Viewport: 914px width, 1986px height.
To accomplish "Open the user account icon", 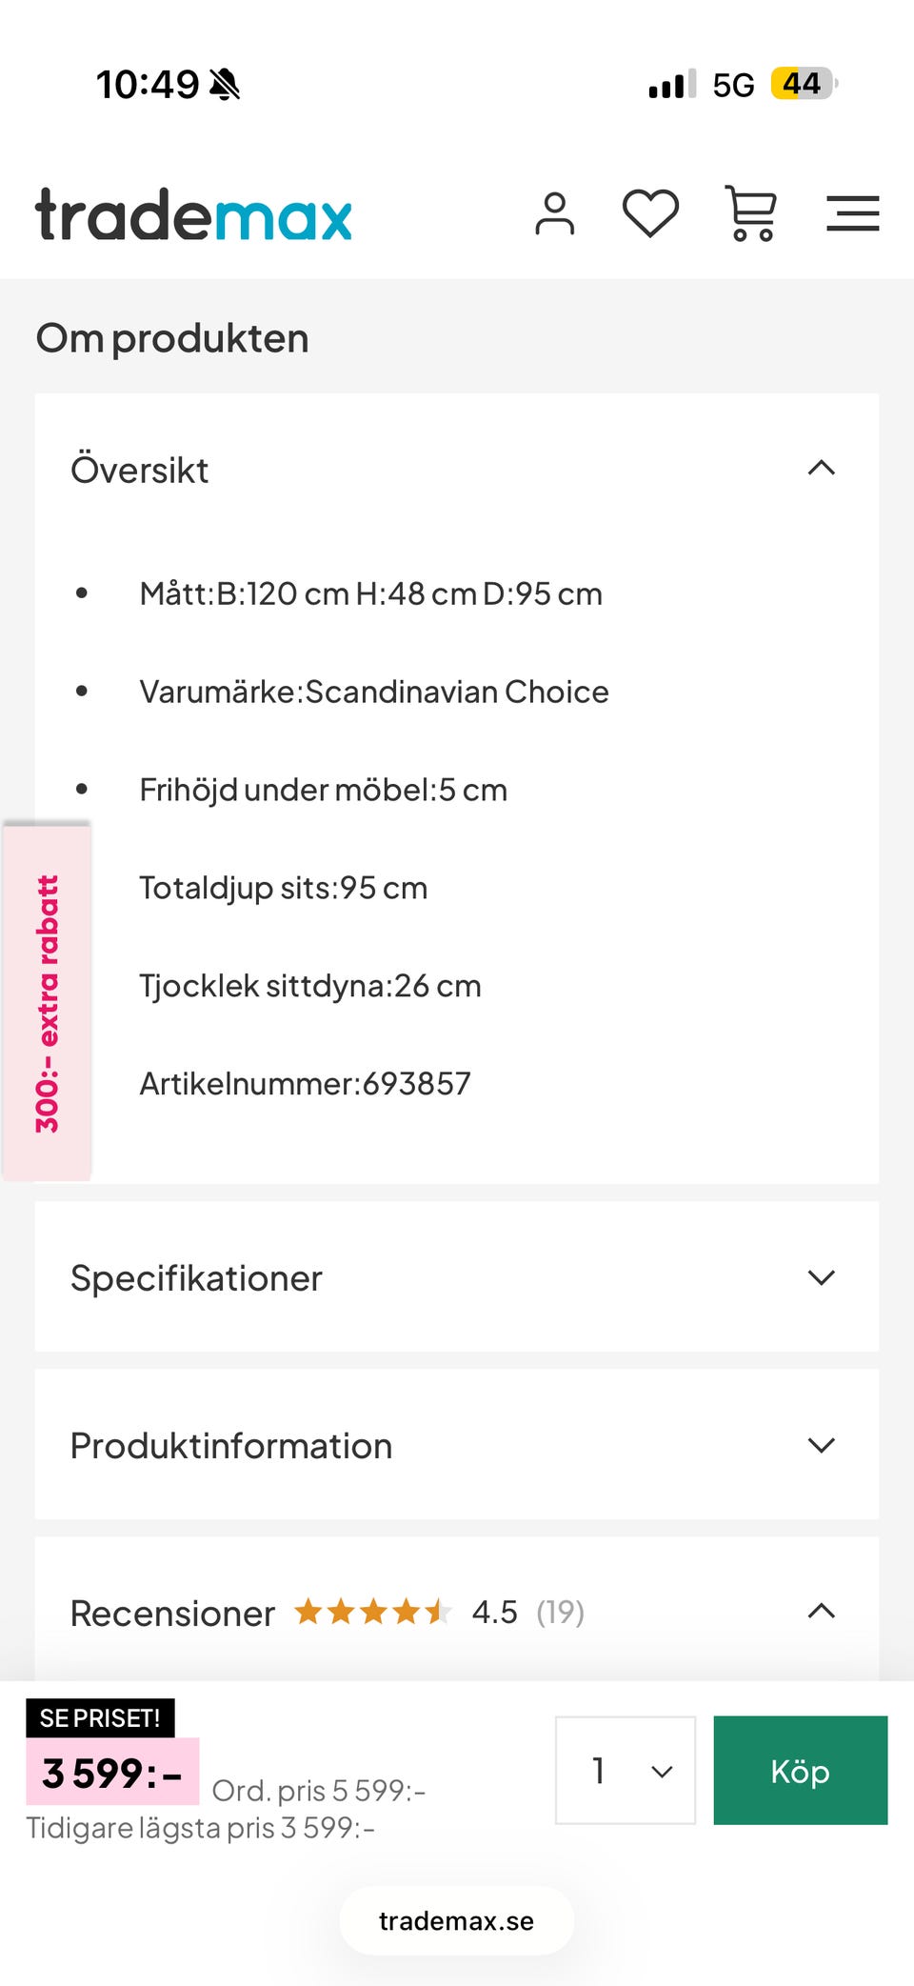I will tap(554, 213).
